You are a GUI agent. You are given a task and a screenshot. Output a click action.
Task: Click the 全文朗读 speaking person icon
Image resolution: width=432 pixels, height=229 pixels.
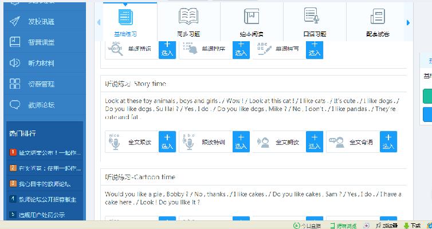[x=262, y=142]
